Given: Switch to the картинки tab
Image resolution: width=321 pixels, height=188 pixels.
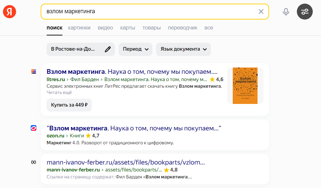Looking at the screenshot, I should (x=79, y=28).
